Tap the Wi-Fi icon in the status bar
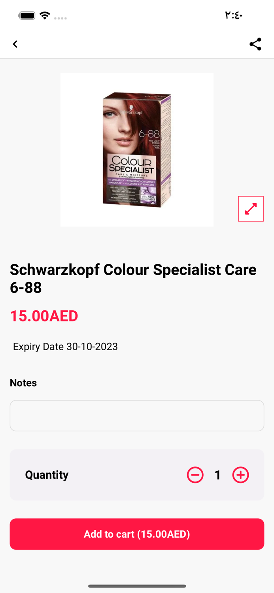Viewport: 274px width, 593px height. [45, 16]
